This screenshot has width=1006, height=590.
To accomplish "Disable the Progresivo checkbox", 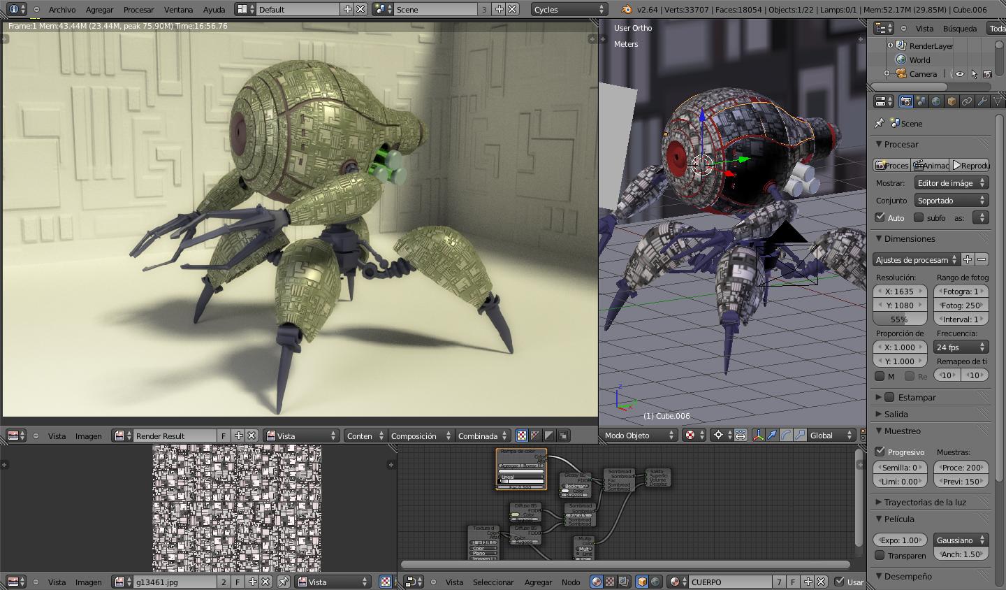I will point(880,452).
